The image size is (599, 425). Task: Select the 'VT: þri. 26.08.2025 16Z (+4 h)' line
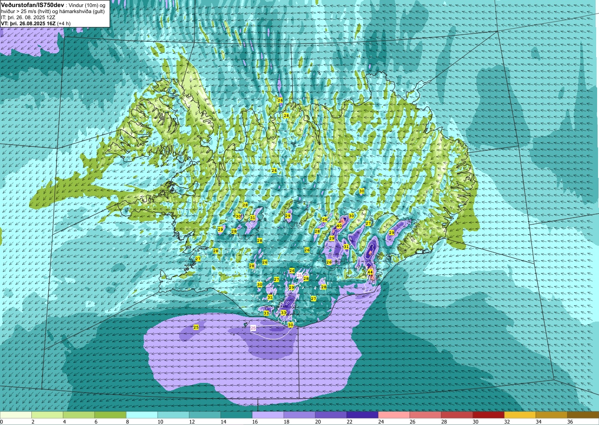(x=36, y=23)
